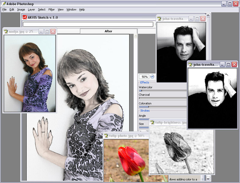The width and height of the screenshot is (240, 183).
Task: Close the nadja.jpg window
Action: pyautogui.click(x=53, y=31)
